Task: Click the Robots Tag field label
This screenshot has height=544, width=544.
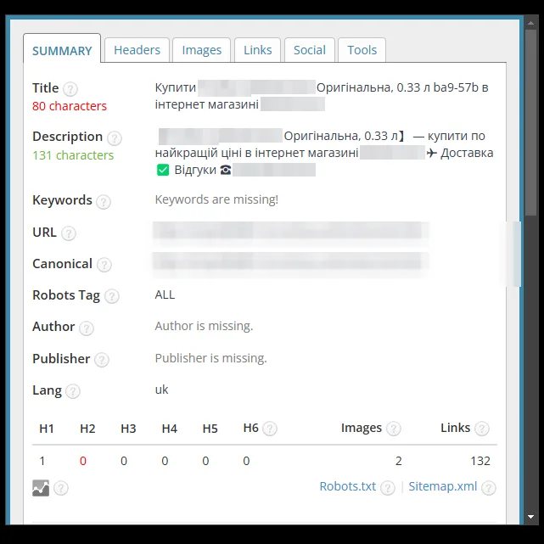Action: click(x=66, y=295)
